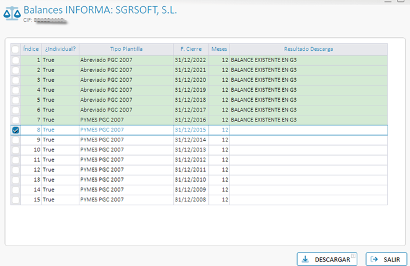Click the Resultado Descarga column header
Screen dimensions: 410x266
click(308, 49)
